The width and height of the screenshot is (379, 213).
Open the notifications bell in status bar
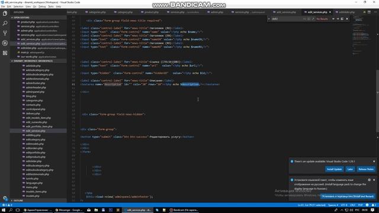click(x=374, y=205)
